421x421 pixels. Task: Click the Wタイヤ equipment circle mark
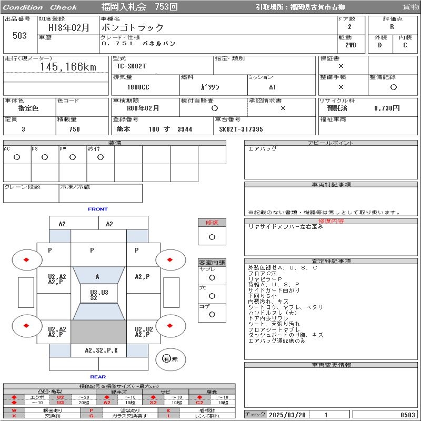(101, 157)
